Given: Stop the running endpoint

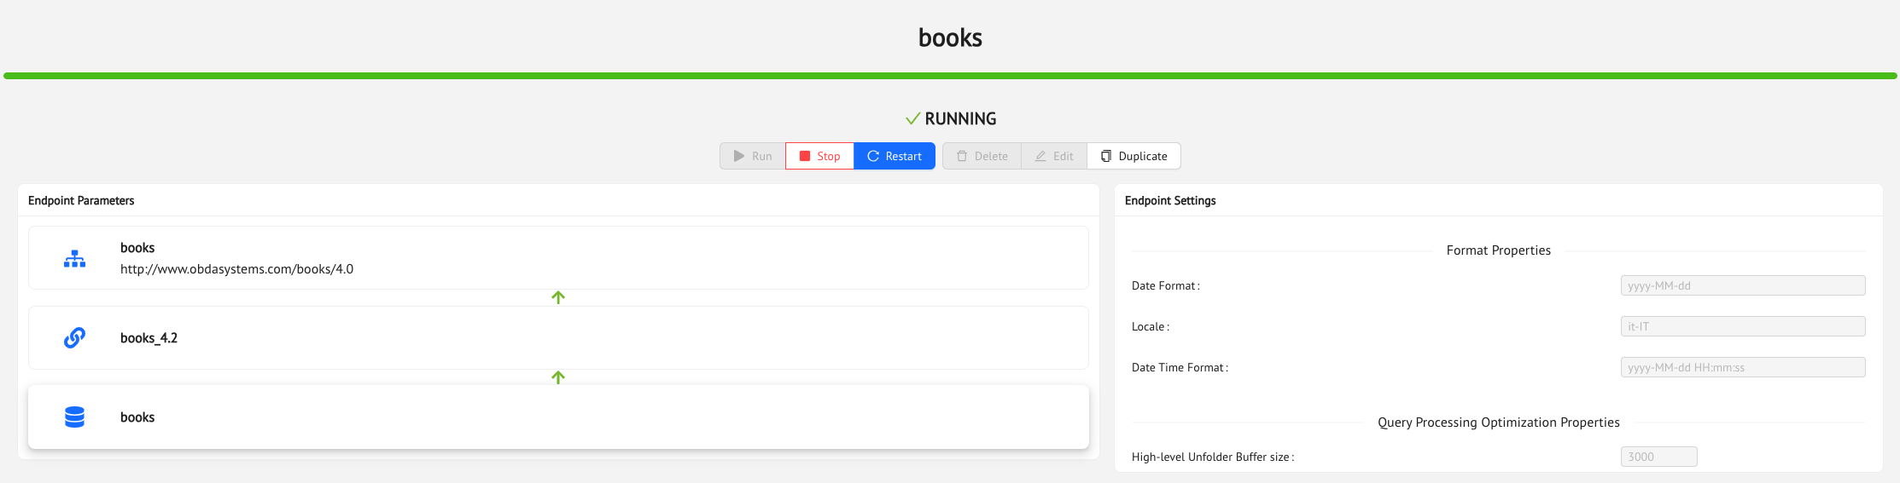Looking at the screenshot, I should 819,156.
